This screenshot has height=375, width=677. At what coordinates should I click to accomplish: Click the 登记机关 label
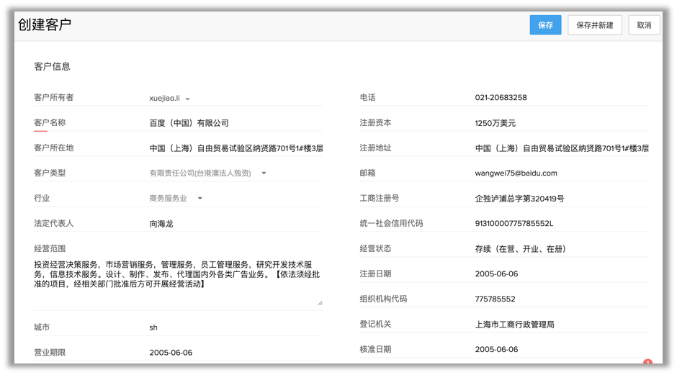375,324
